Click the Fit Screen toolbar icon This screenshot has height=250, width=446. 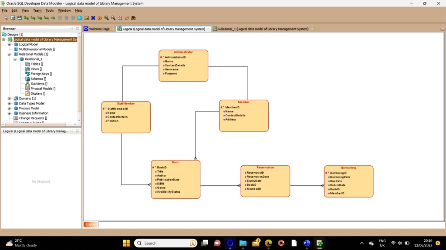[x=120, y=18]
